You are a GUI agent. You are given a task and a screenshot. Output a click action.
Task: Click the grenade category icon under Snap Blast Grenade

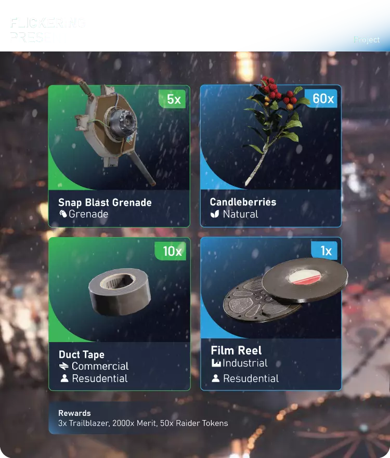pyautogui.click(x=63, y=214)
